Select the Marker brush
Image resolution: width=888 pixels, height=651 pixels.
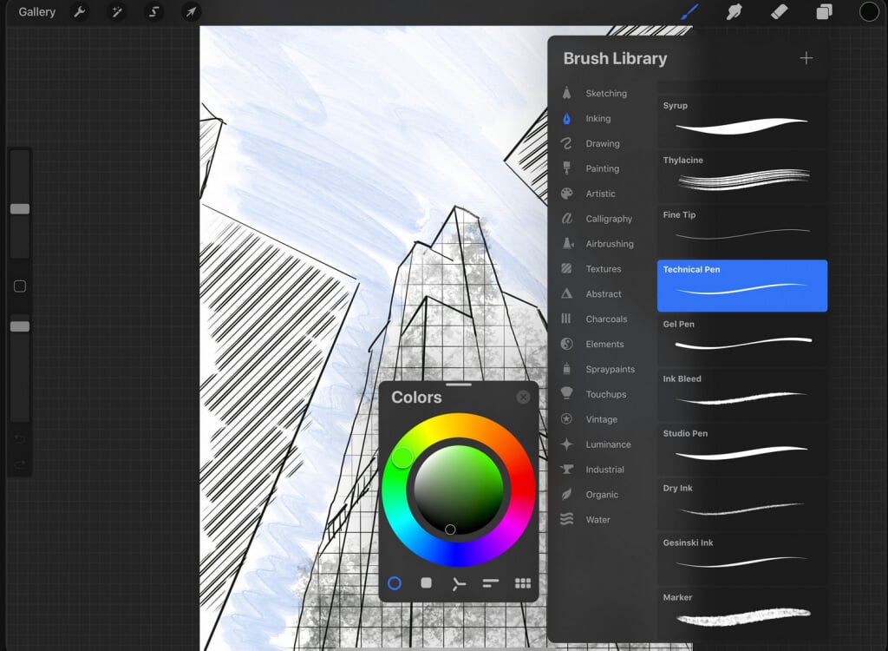point(742,614)
